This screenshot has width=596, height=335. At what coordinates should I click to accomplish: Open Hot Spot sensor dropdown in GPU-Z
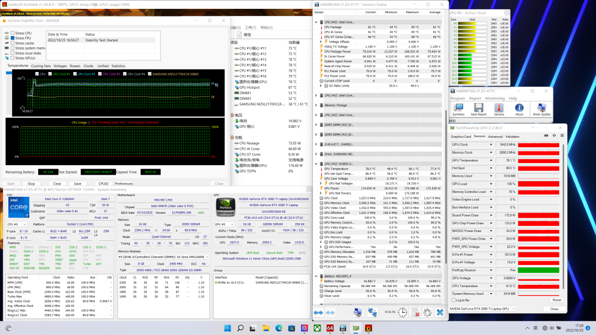[491, 168]
